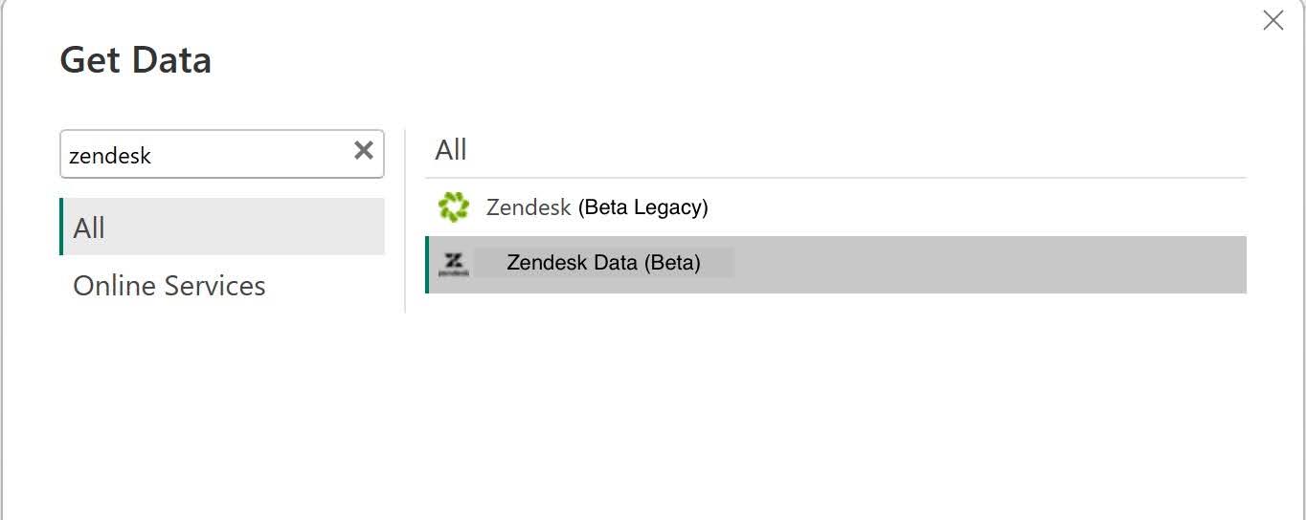This screenshot has height=520, width=1306.
Task: Click the black Zendesk Data logo icon
Action: tap(453, 264)
